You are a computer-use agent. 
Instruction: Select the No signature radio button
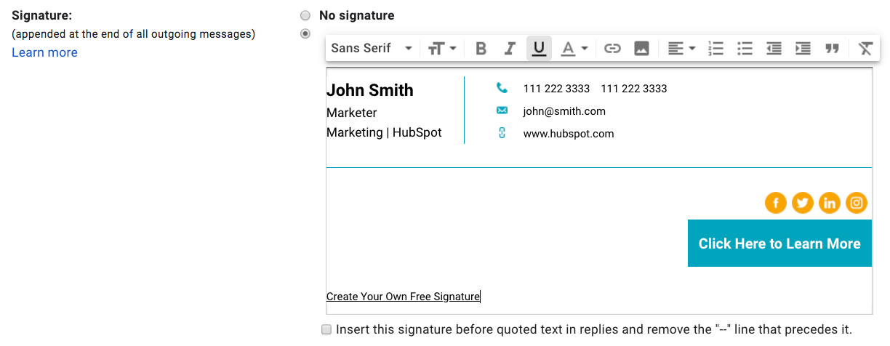click(x=305, y=15)
